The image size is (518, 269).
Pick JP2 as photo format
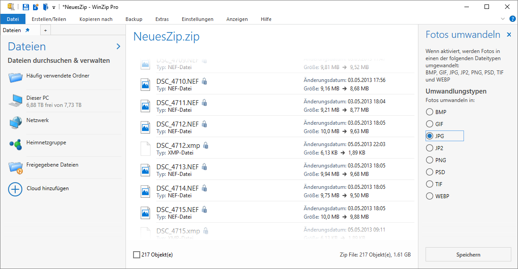pyautogui.click(x=430, y=148)
